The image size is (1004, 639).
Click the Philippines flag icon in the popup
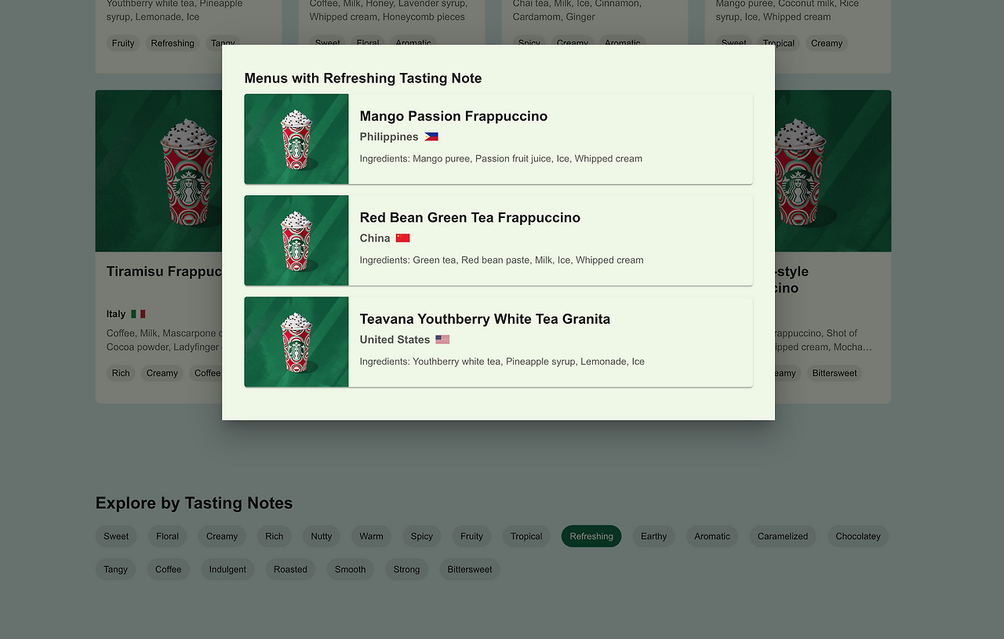431,136
